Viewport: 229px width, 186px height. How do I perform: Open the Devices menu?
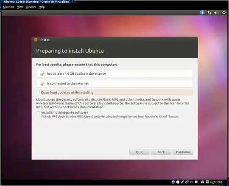click(31, 7)
